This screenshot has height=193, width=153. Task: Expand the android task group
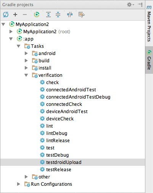pyautogui.click(x=26, y=53)
